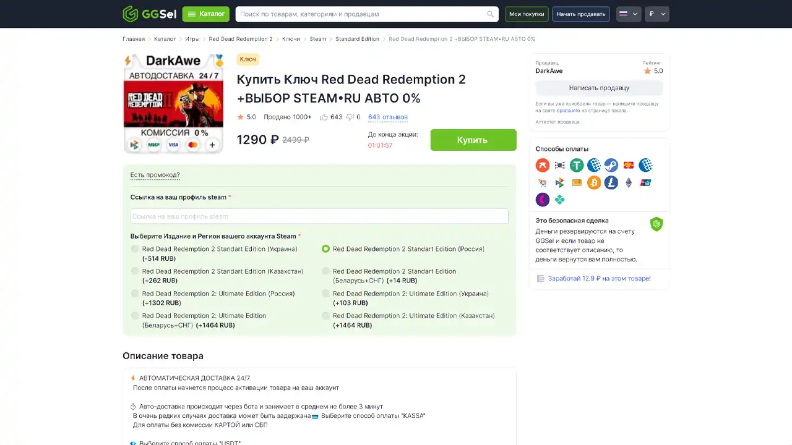
Task: Choose Standart Edition (Украина) option
Action: (135, 249)
